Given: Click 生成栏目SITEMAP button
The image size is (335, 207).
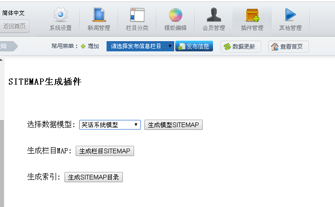Looking at the screenshot, I should (105, 151).
